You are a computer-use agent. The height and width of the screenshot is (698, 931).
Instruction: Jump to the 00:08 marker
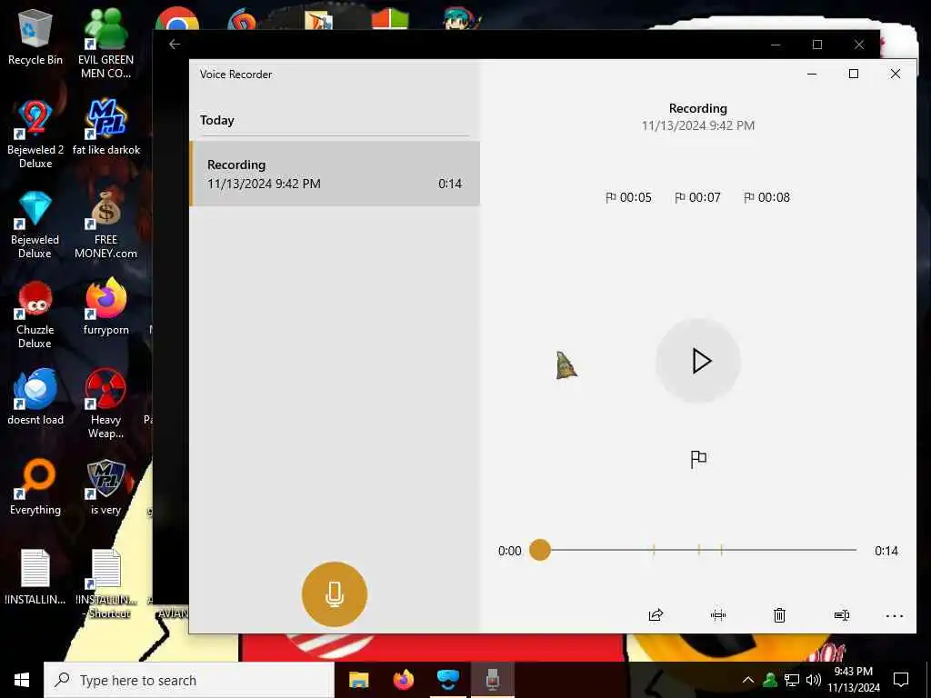[x=766, y=197]
